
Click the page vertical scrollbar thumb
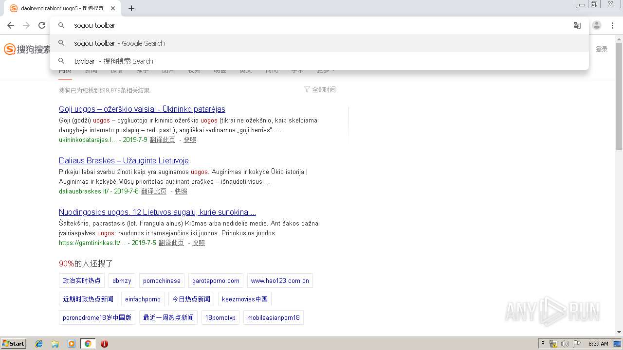619,95
